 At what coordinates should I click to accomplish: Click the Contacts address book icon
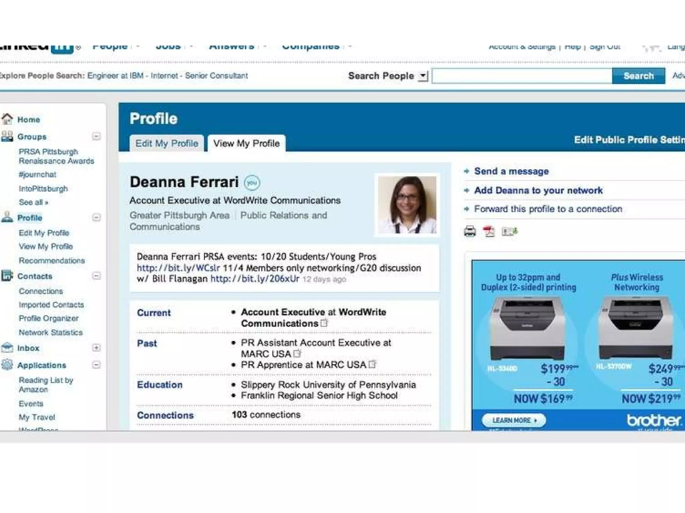[7, 276]
